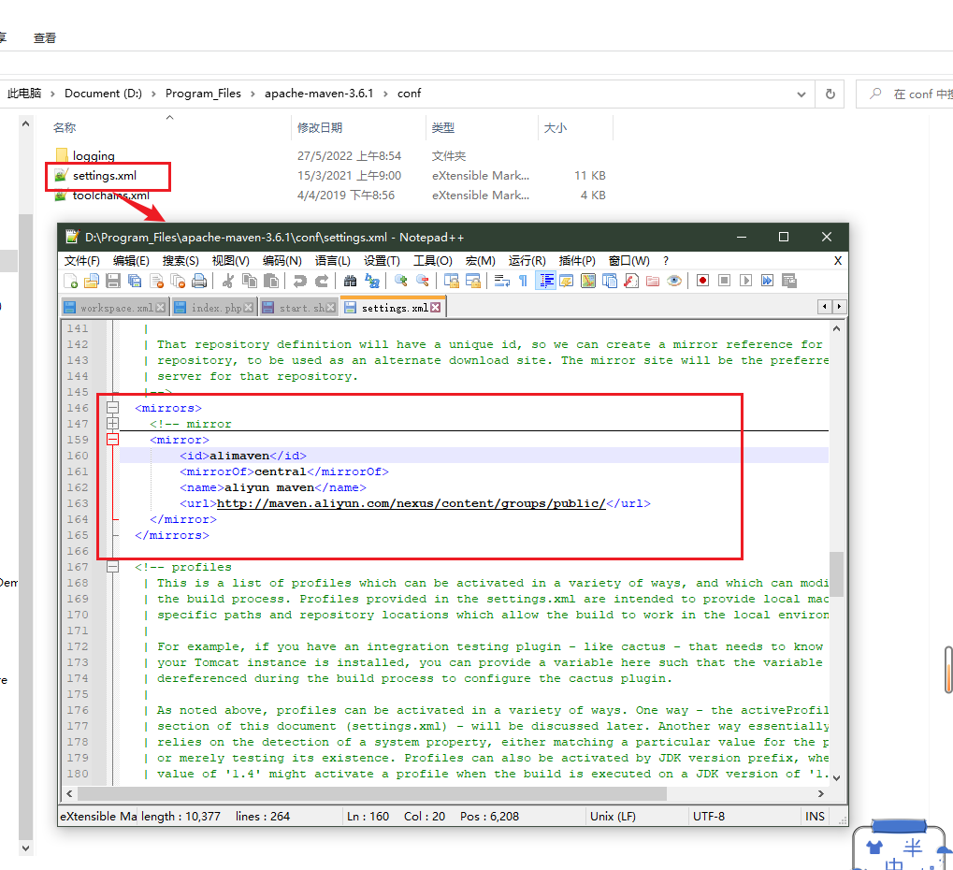Screen dimensions: 953x870
Task: Click the editor horizontal scrollbar thumb
Action: click(372, 793)
